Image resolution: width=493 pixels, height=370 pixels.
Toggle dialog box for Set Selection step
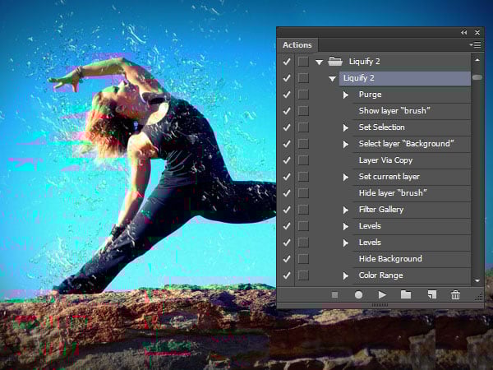tap(303, 127)
